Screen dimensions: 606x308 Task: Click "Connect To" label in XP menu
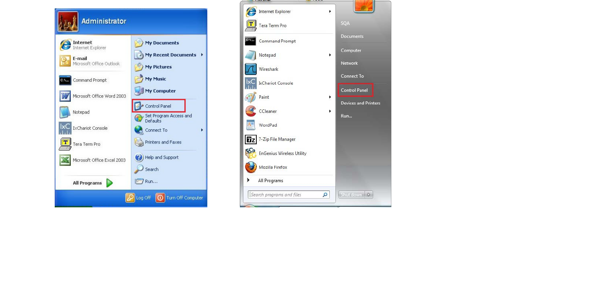click(156, 130)
